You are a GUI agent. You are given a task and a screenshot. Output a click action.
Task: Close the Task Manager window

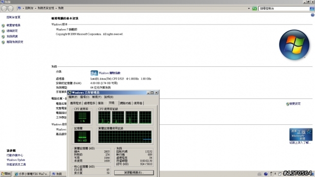pos(157,92)
